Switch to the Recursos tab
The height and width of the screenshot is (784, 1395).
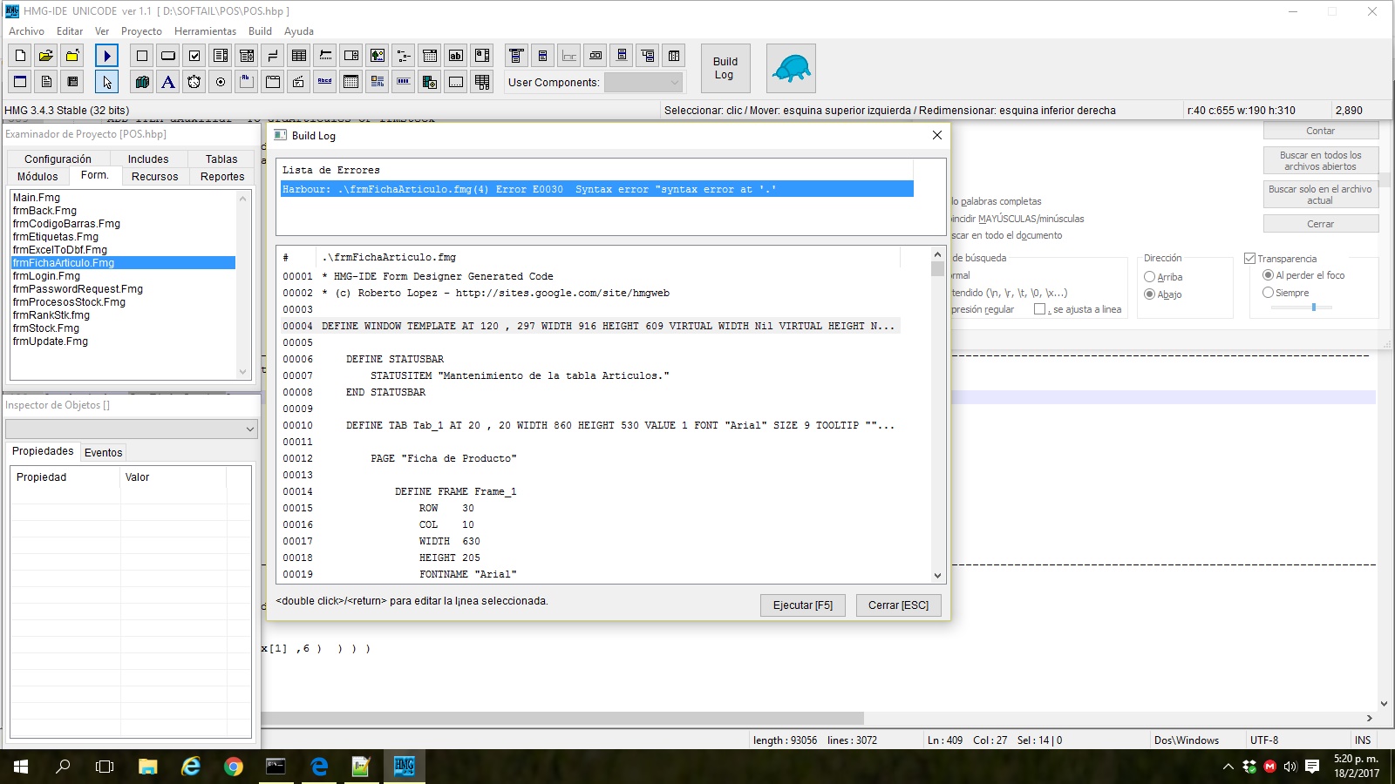click(x=154, y=176)
